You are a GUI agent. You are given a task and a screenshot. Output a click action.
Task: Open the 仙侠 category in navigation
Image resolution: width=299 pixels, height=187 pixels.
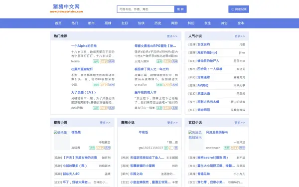pos(141,23)
